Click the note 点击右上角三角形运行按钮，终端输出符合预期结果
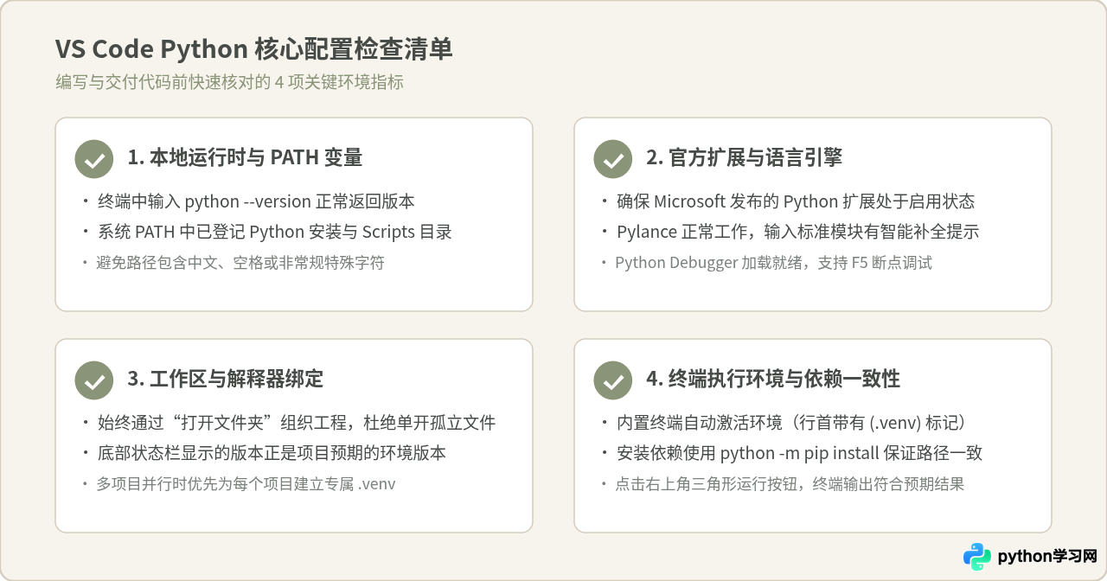This screenshot has height=581, width=1107. pos(790,483)
